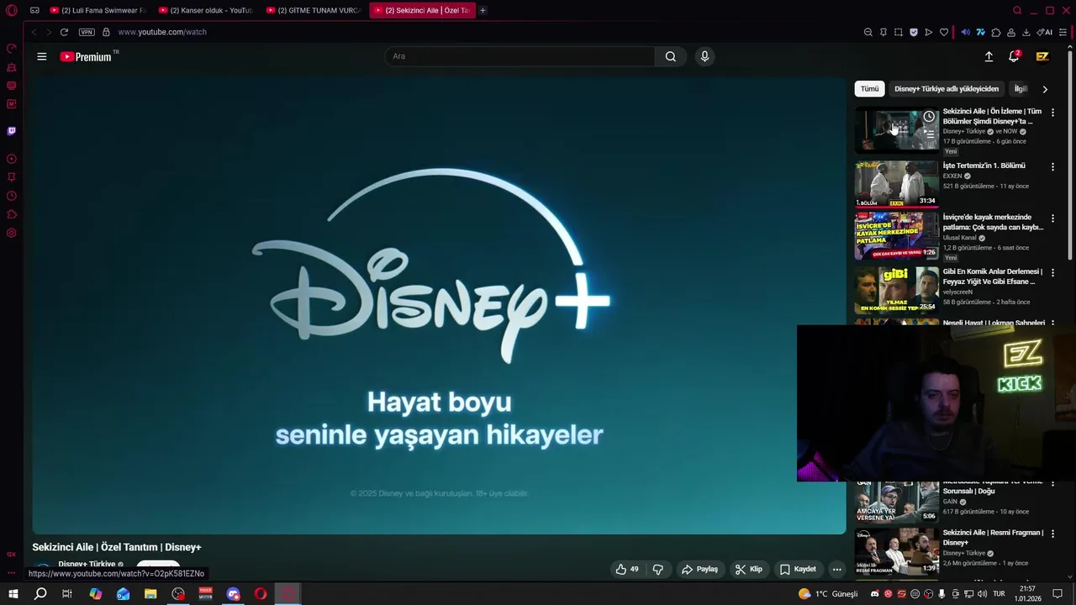Select Disney+ Türkiye adlı yükleyiciden chip

(947, 89)
